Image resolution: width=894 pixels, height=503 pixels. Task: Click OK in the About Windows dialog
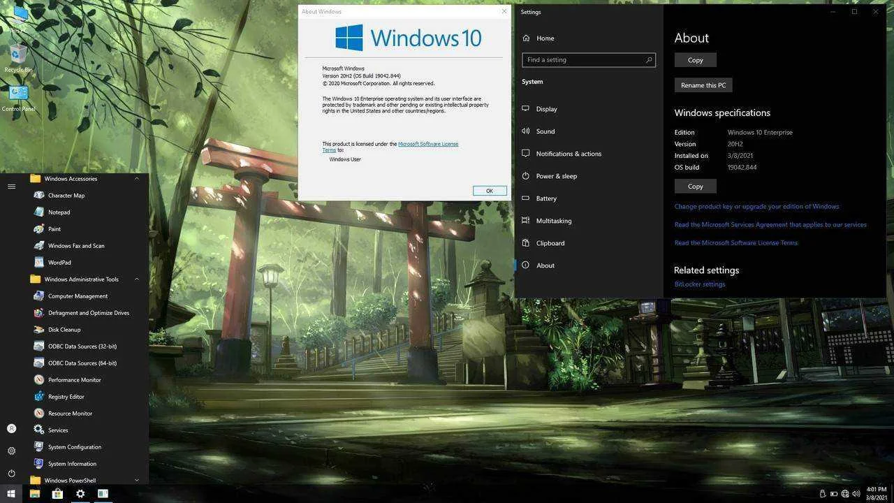click(x=490, y=191)
